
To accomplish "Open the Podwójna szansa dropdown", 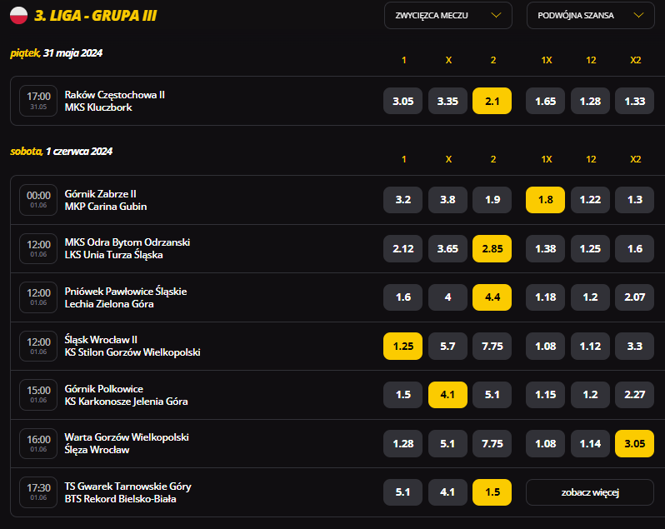I will (590, 16).
